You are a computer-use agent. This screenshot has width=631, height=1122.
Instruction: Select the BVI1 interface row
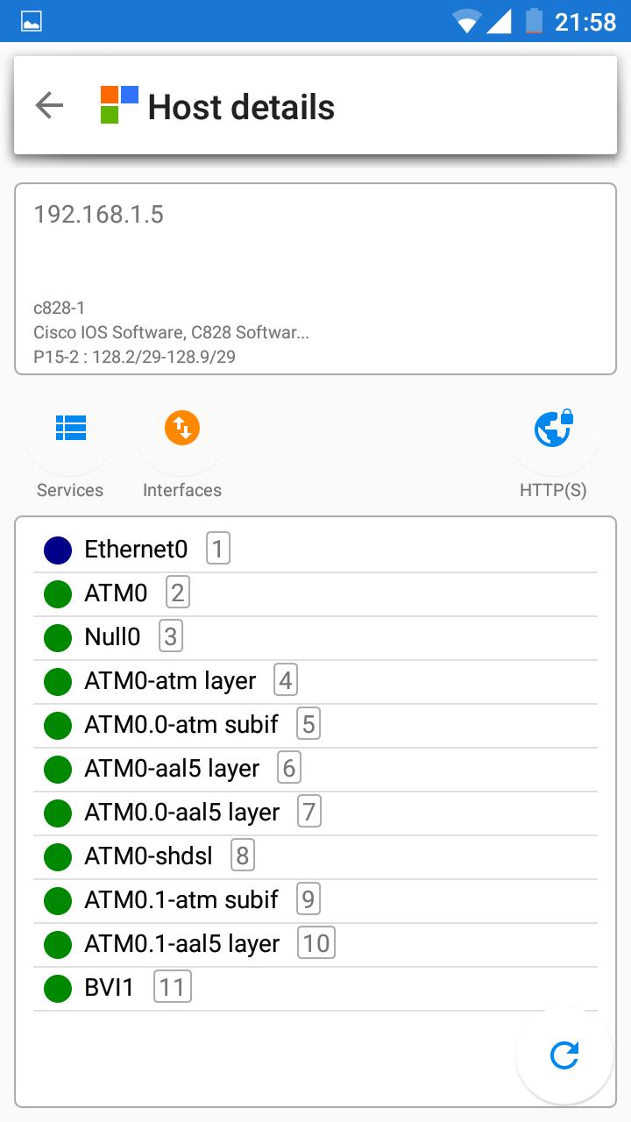point(315,989)
